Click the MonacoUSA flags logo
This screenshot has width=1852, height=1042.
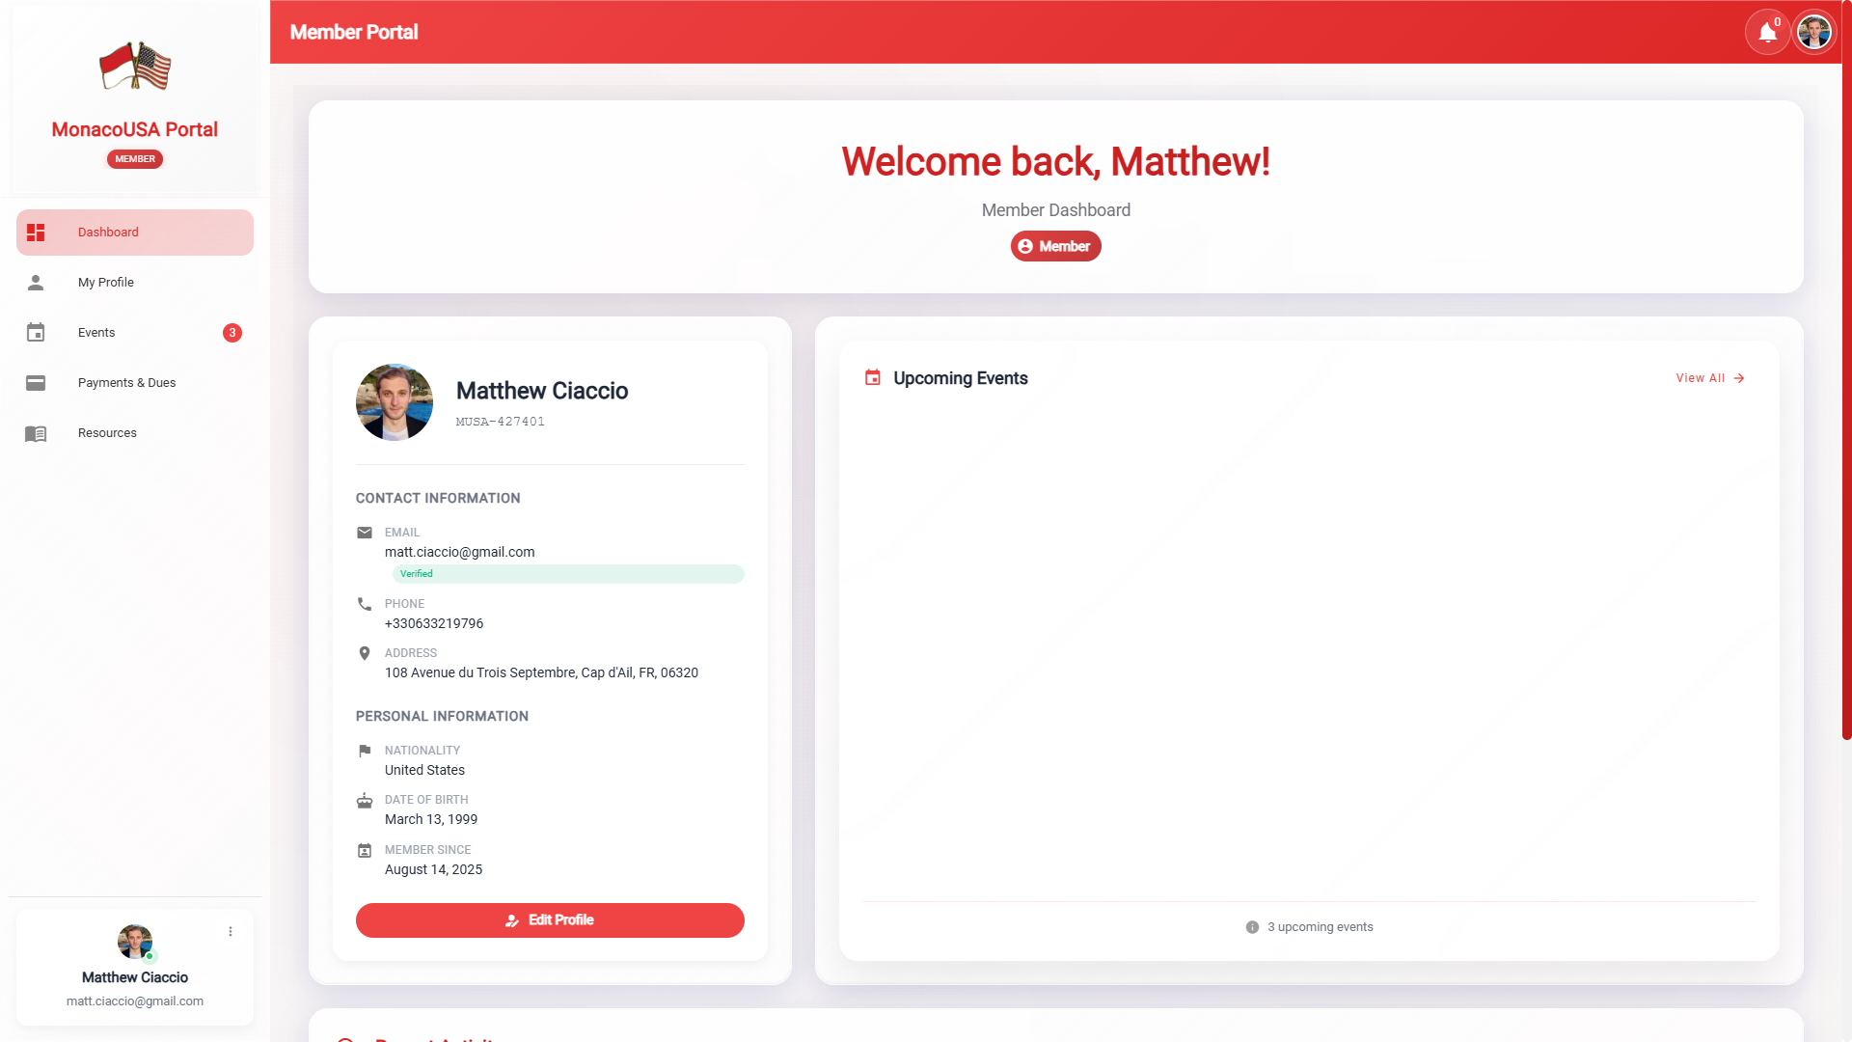(135, 67)
